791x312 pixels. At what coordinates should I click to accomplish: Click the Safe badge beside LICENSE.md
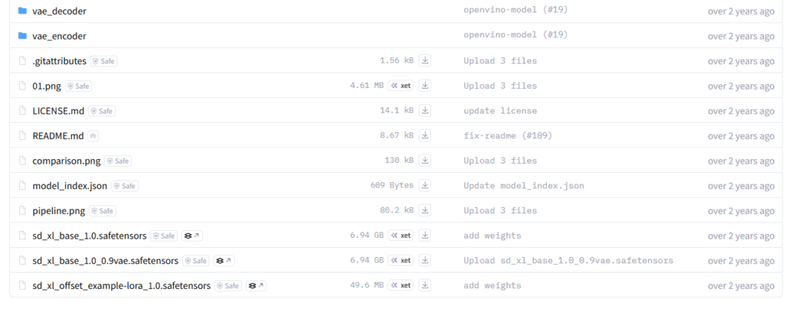point(102,111)
